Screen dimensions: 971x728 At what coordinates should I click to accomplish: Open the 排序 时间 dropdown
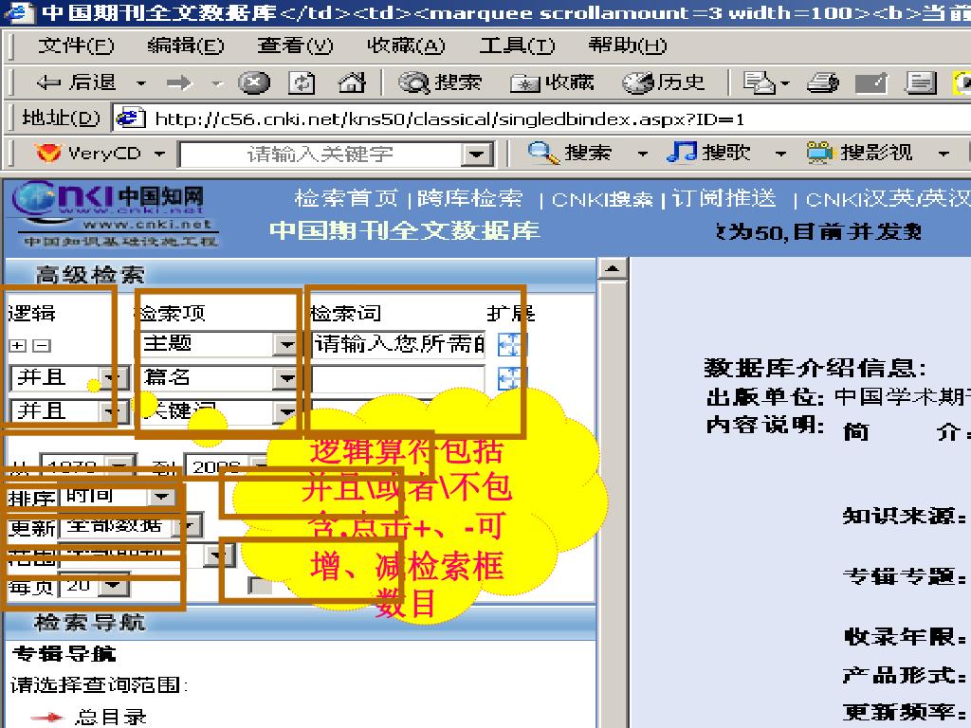(161, 496)
